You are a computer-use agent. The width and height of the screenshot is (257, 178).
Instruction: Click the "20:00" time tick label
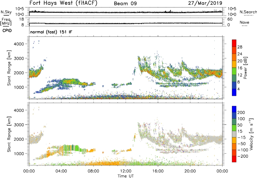[190, 171]
